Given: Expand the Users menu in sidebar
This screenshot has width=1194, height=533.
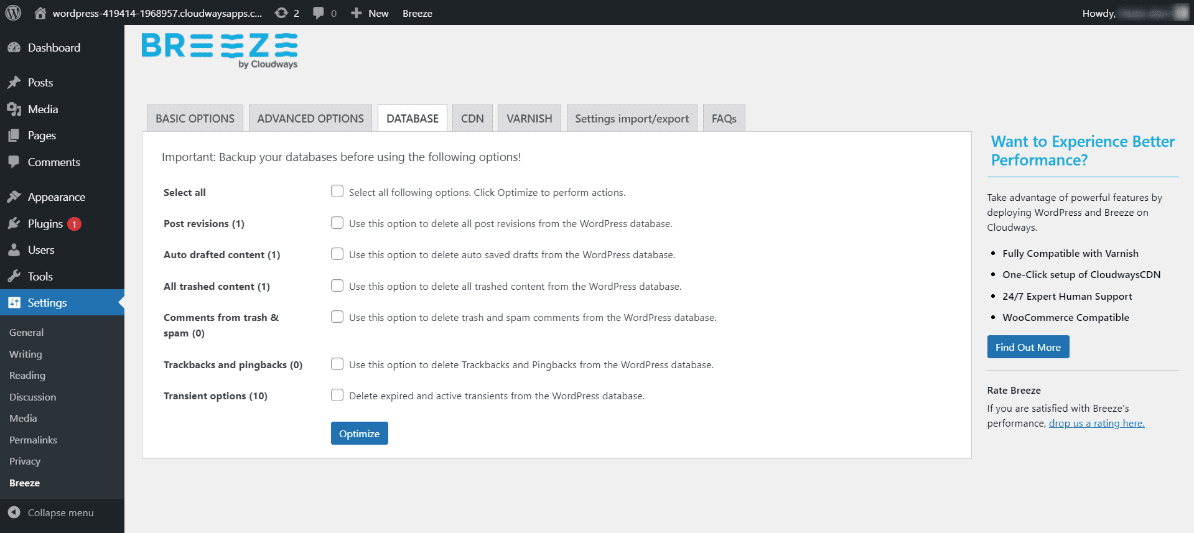Looking at the screenshot, I should click(x=41, y=250).
